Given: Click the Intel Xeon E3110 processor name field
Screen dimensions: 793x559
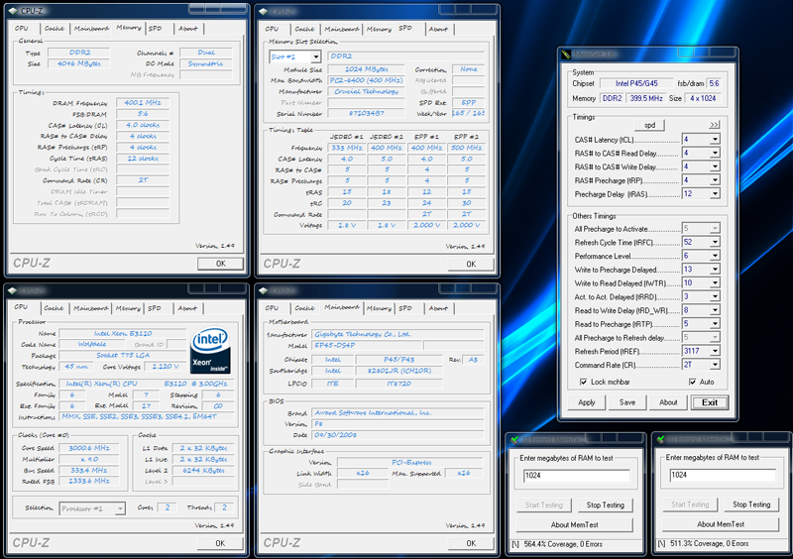Looking at the screenshot, I should (122, 333).
